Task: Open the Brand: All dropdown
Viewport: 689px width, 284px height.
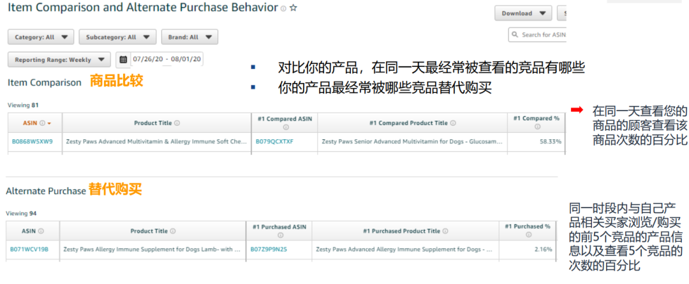Action: 189,38
